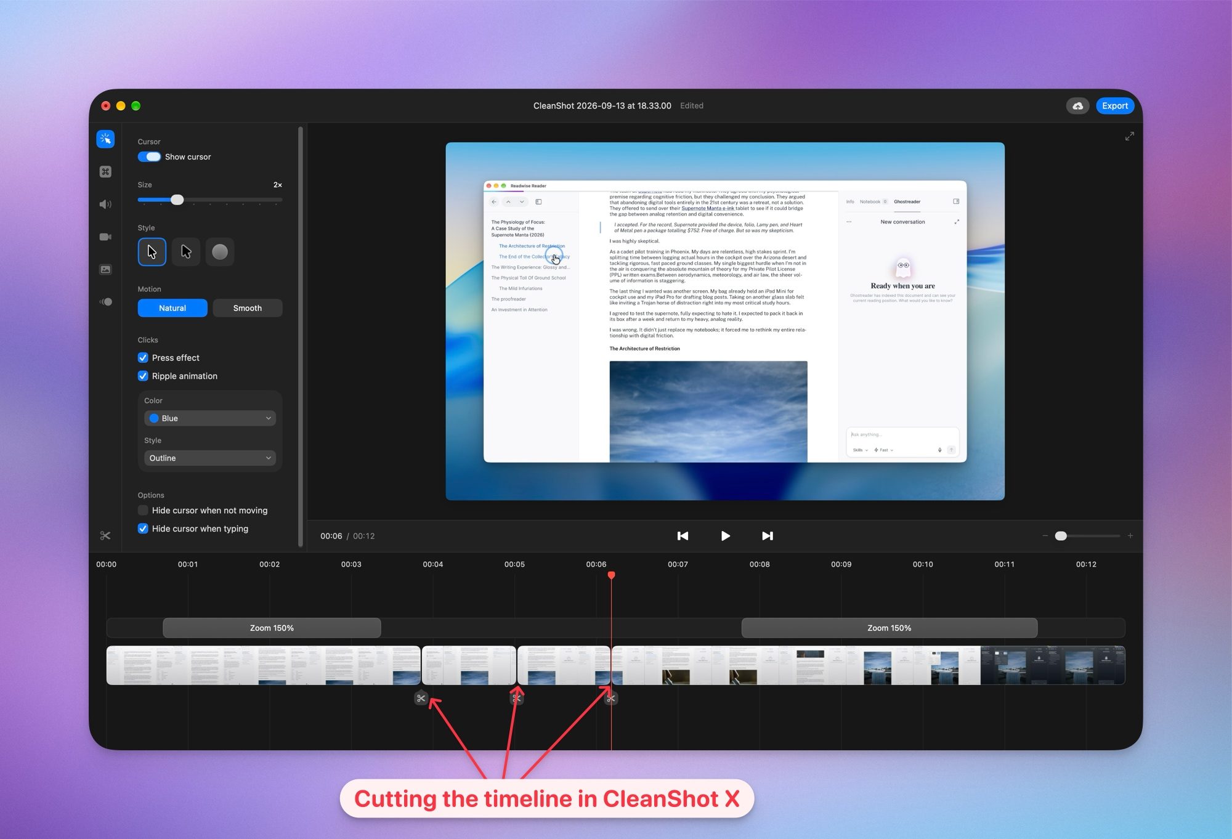Screen dimensions: 1232x839
Task: Open the motion blur settings icon
Action: click(x=105, y=302)
